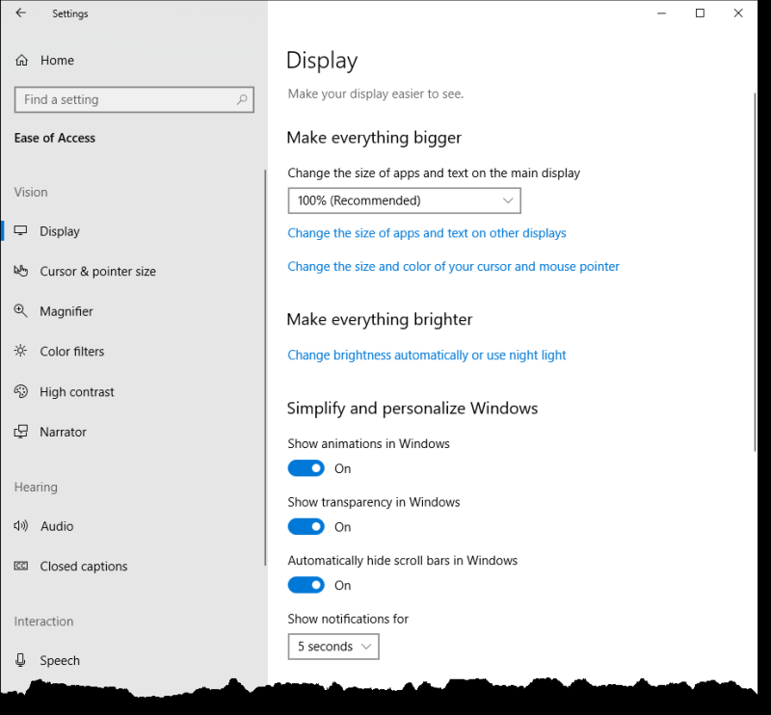Click the Display monitor icon in sidebar
771x715 pixels.
[x=20, y=230]
